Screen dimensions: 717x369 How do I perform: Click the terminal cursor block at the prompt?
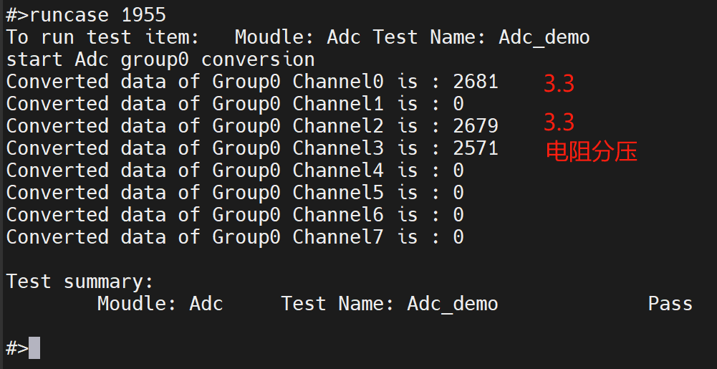[34, 348]
